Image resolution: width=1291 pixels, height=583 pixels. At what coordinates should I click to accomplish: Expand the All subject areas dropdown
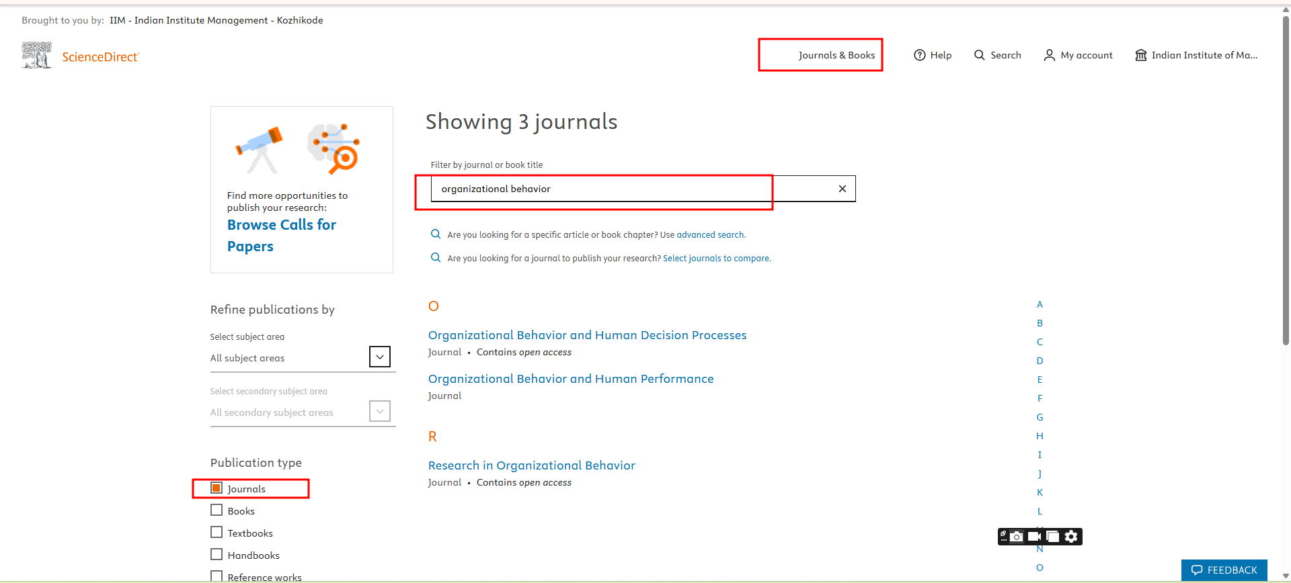tap(379, 357)
